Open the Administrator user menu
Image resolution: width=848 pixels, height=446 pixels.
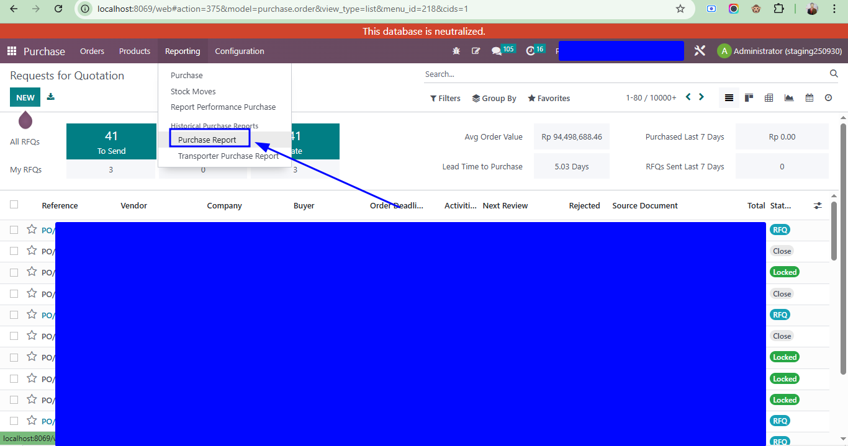tap(779, 51)
